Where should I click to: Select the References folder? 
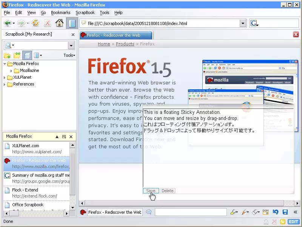(x=23, y=84)
